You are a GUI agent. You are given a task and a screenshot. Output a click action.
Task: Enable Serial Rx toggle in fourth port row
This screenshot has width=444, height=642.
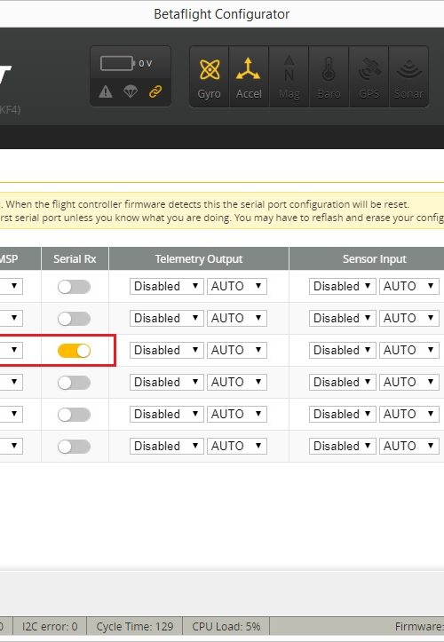point(74,383)
